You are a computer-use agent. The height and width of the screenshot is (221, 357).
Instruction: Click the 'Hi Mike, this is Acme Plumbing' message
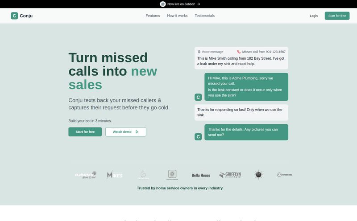(x=241, y=81)
